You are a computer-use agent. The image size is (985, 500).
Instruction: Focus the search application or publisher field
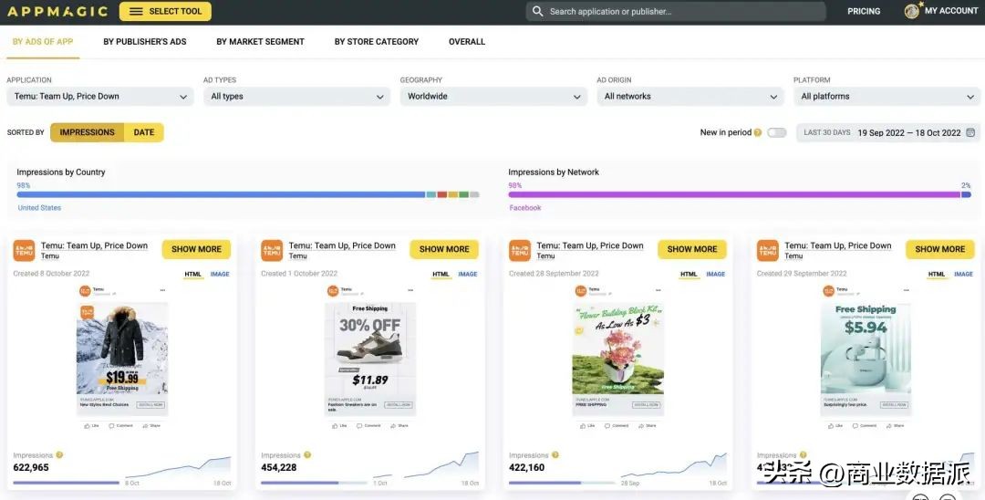pos(675,11)
